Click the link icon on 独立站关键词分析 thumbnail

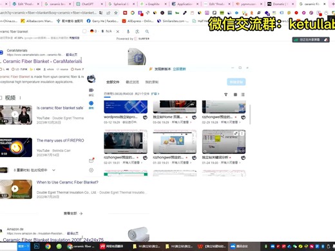[236, 133]
